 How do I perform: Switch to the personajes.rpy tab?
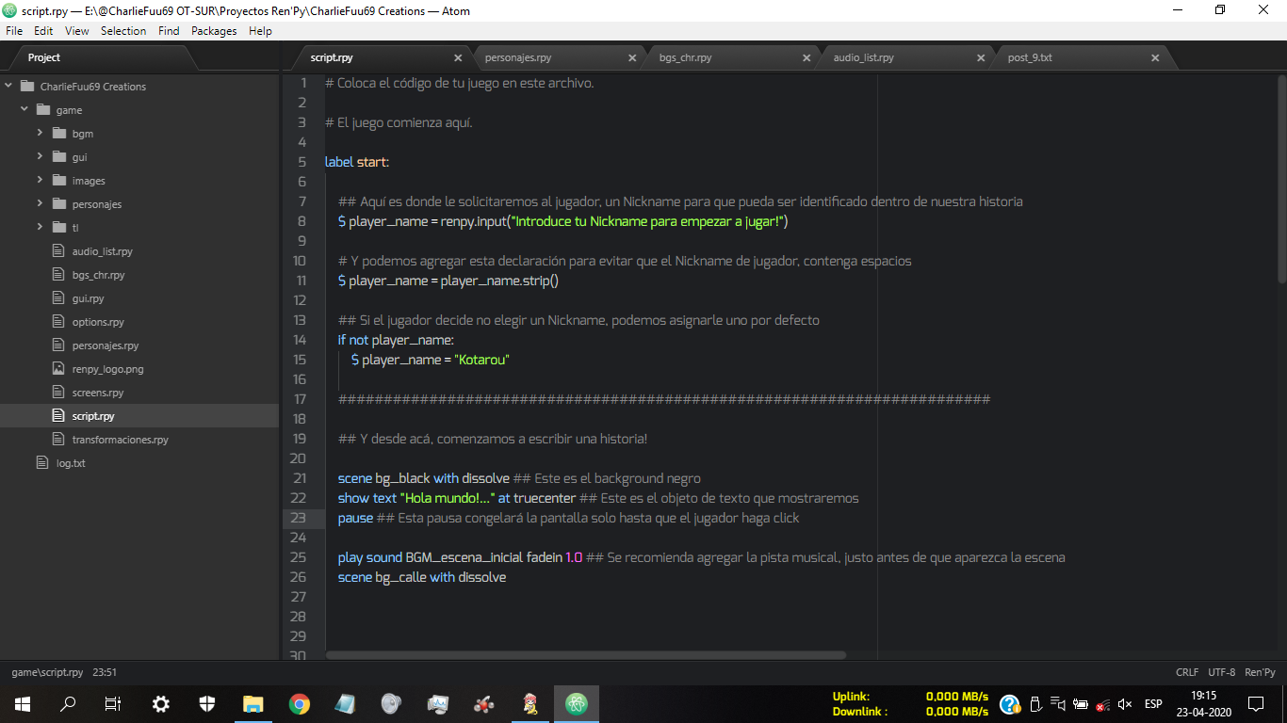tap(518, 58)
